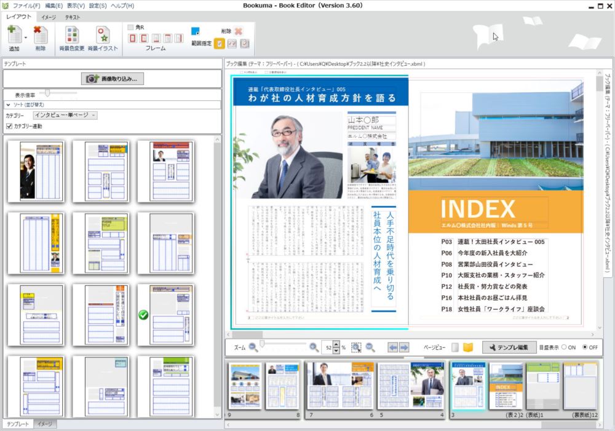This screenshot has width=615, height=431.
Task: Switch to the テキスト ribbon tab
Action: [x=73, y=17]
